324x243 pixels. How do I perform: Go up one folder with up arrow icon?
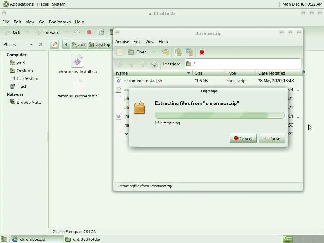click(78, 32)
